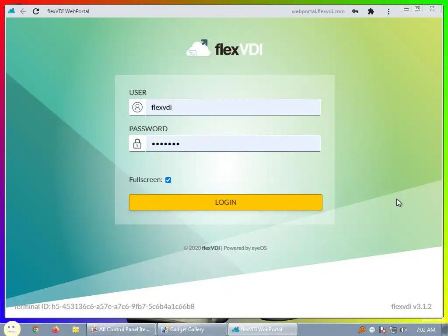The image size is (448, 336).
Task: Open the network tray icon
Action: coord(393,330)
